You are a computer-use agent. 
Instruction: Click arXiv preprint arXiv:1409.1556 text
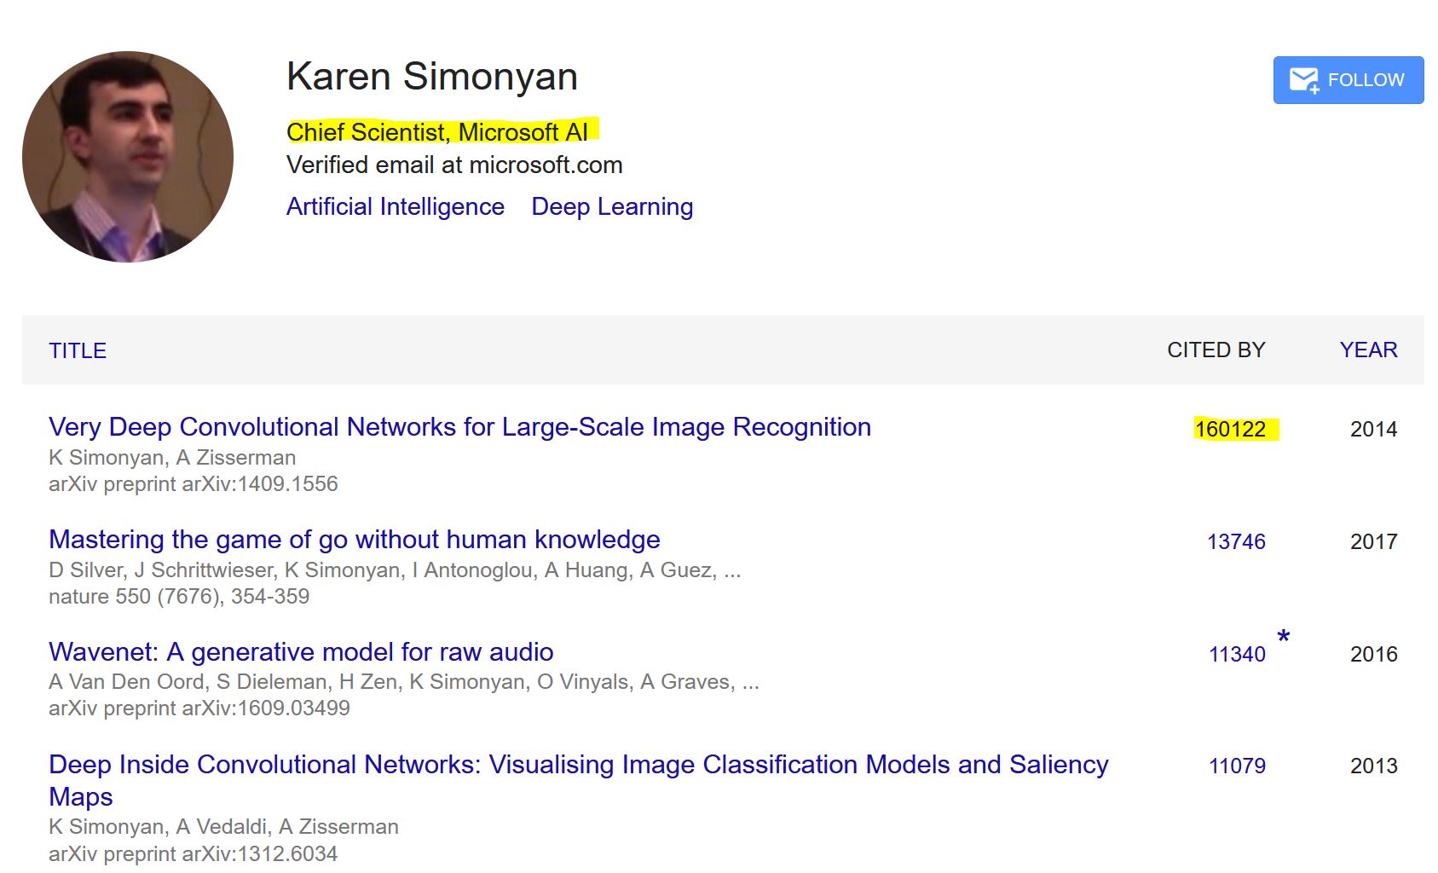tap(193, 484)
